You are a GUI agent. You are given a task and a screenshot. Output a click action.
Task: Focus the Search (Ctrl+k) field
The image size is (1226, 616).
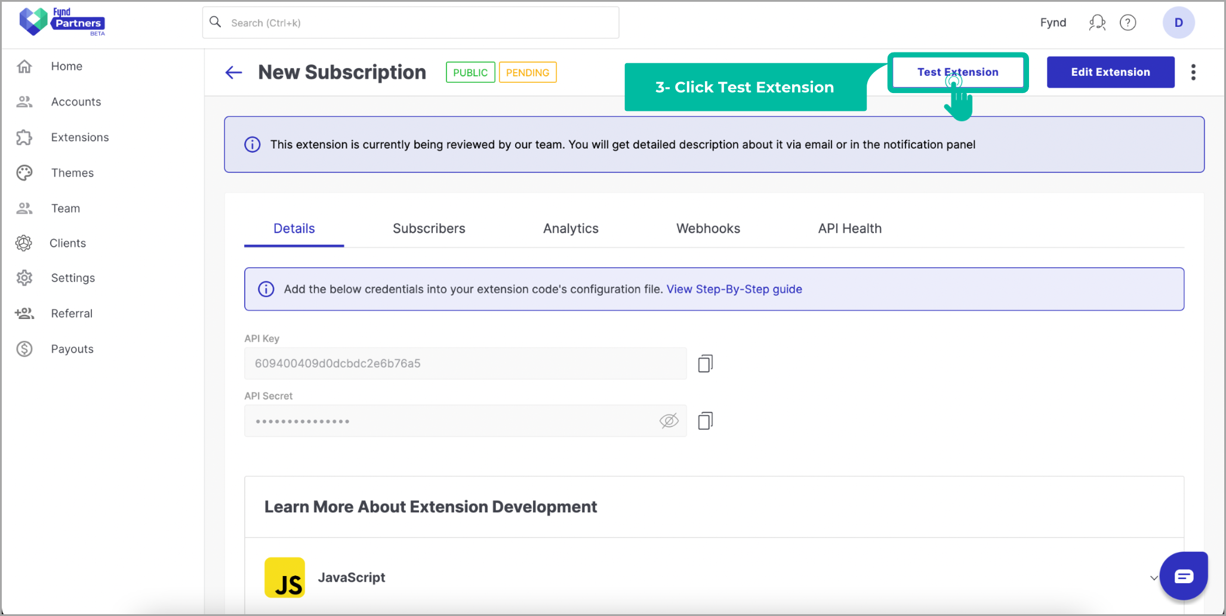click(x=411, y=23)
